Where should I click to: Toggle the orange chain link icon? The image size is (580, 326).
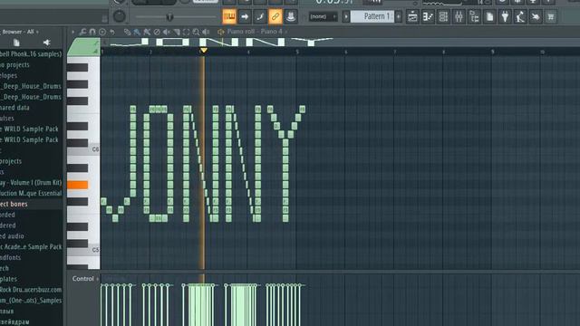click(x=275, y=16)
